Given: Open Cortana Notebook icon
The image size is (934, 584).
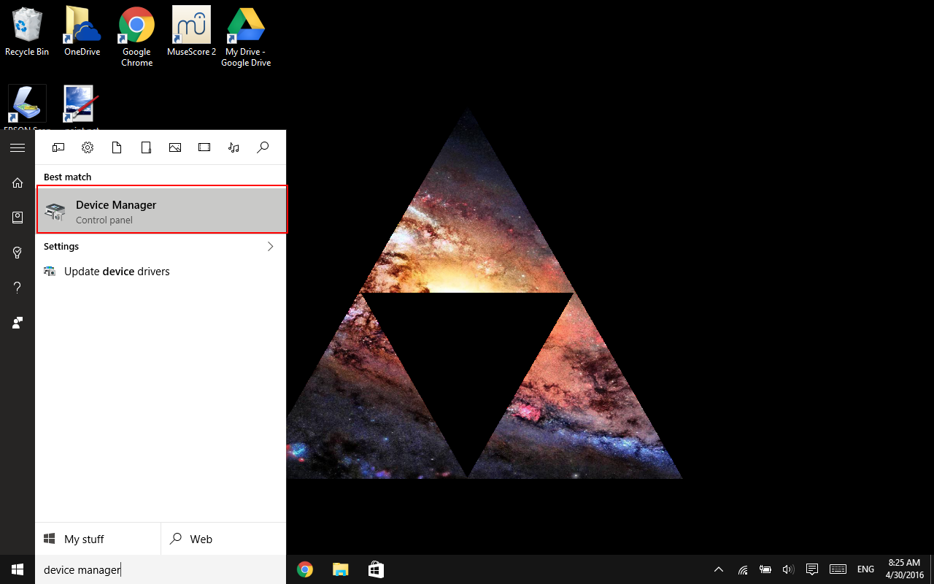Looking at the screenshot, I should [x=18, y=218].
